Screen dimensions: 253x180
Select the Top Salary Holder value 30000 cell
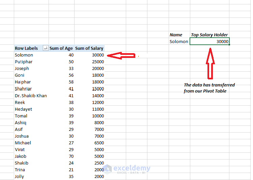coord(209,41)
